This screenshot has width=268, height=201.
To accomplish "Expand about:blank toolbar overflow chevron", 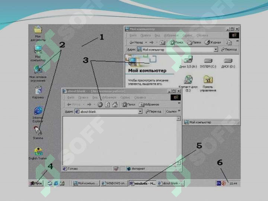I will 179,103.
